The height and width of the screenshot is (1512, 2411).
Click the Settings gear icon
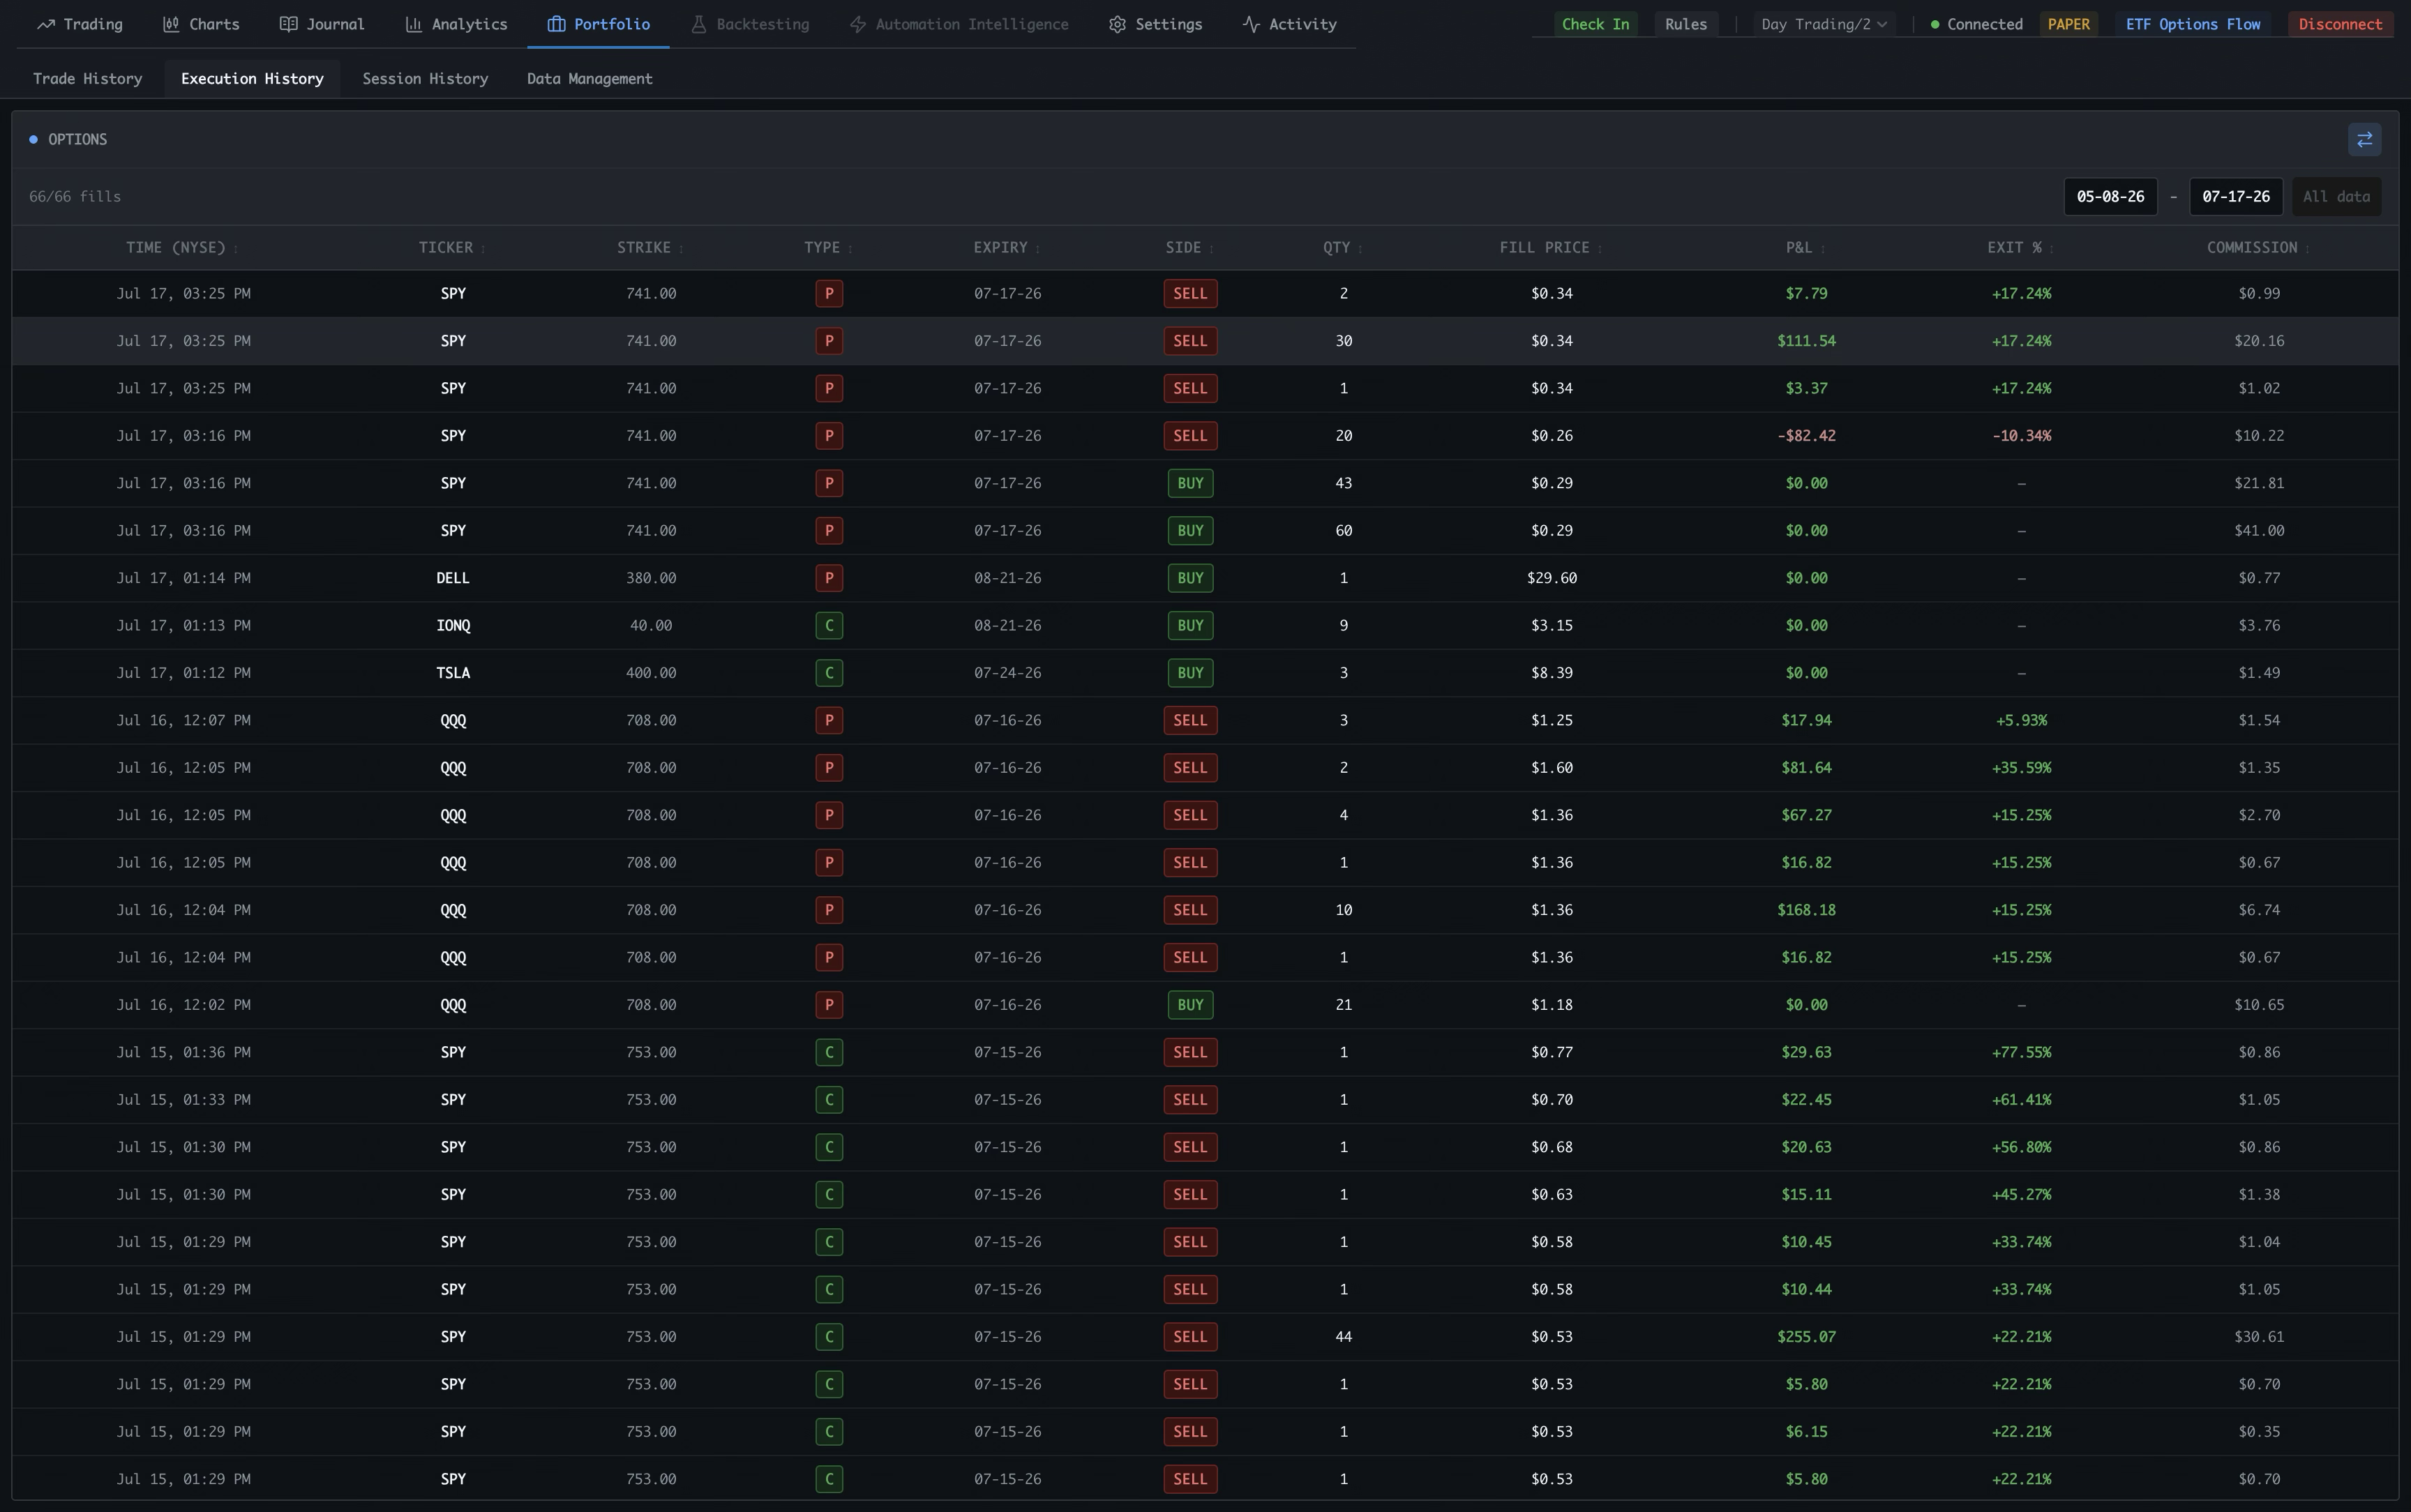click(x=1117, y=24)
